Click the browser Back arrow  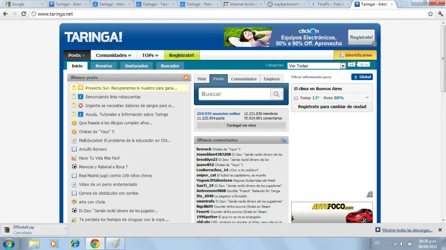click(5, 14)
